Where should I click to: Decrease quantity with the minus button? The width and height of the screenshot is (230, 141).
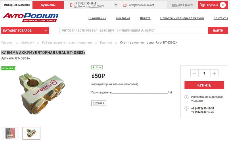pyautogui.click(x=194, y=73)
